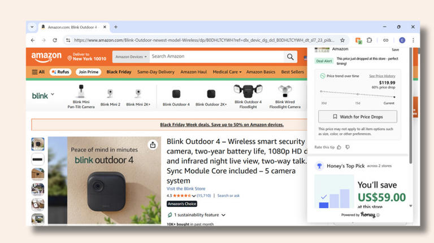Click the Amazon's Choice badge
The height and width of the screenshot is (243, 434).
click(x=182, y=204)
